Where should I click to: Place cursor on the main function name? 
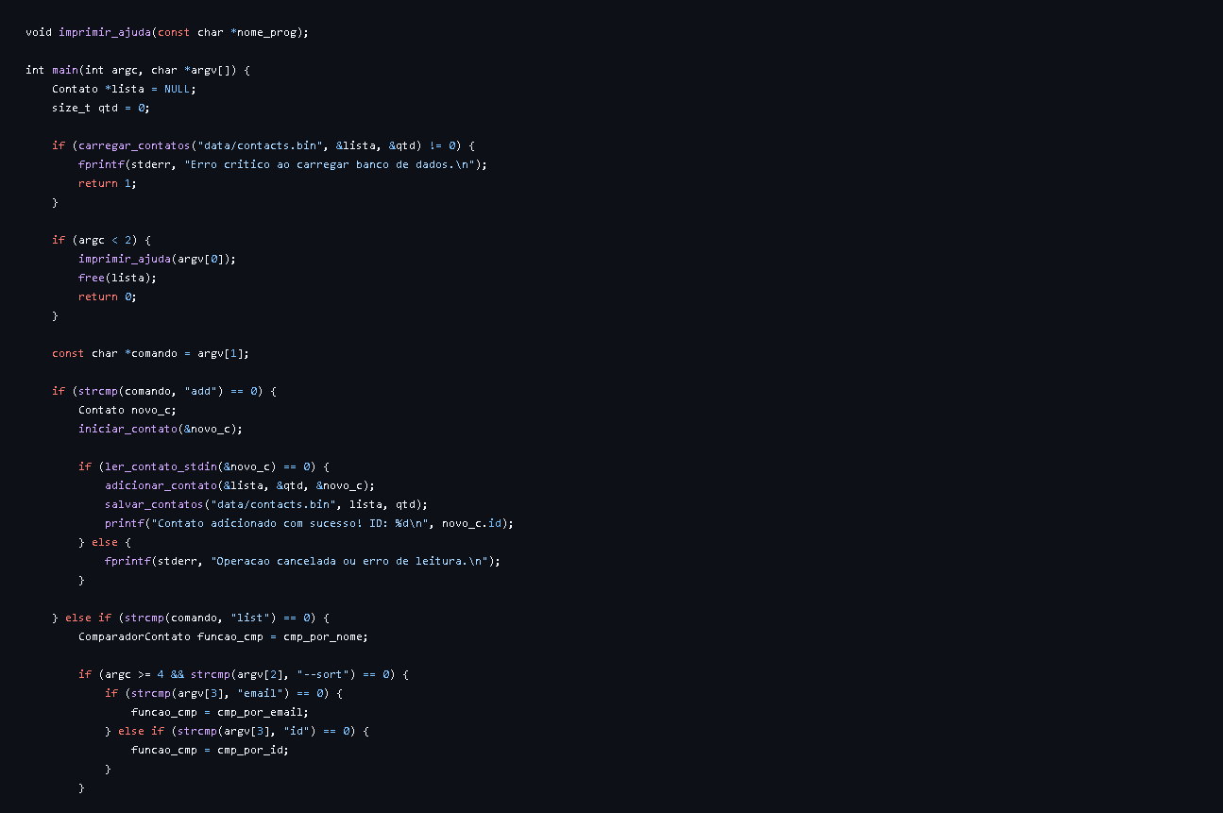[x=65, y=70]
